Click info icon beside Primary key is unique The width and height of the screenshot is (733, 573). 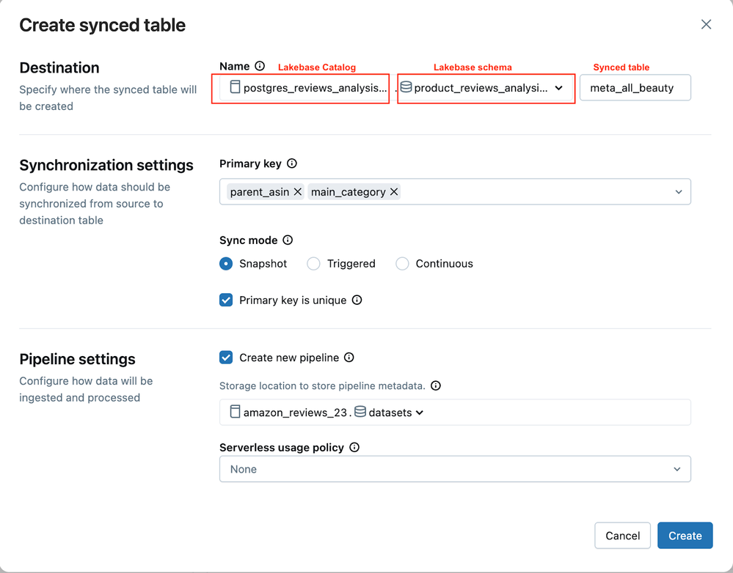[x=357, y=300]
